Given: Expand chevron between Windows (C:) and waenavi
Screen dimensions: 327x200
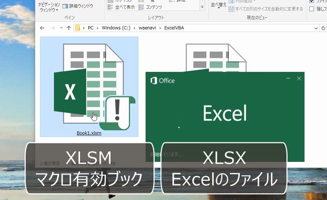Looking at the screenshot, I should pyautogui.click(x=134, y=28).
